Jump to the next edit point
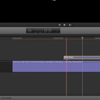The width and height of the screenshot is (100, 100). pos(70,25)
